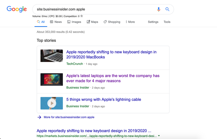Select the Shopping tab
This screenshot has height=139, width=217.
[112, 22]
